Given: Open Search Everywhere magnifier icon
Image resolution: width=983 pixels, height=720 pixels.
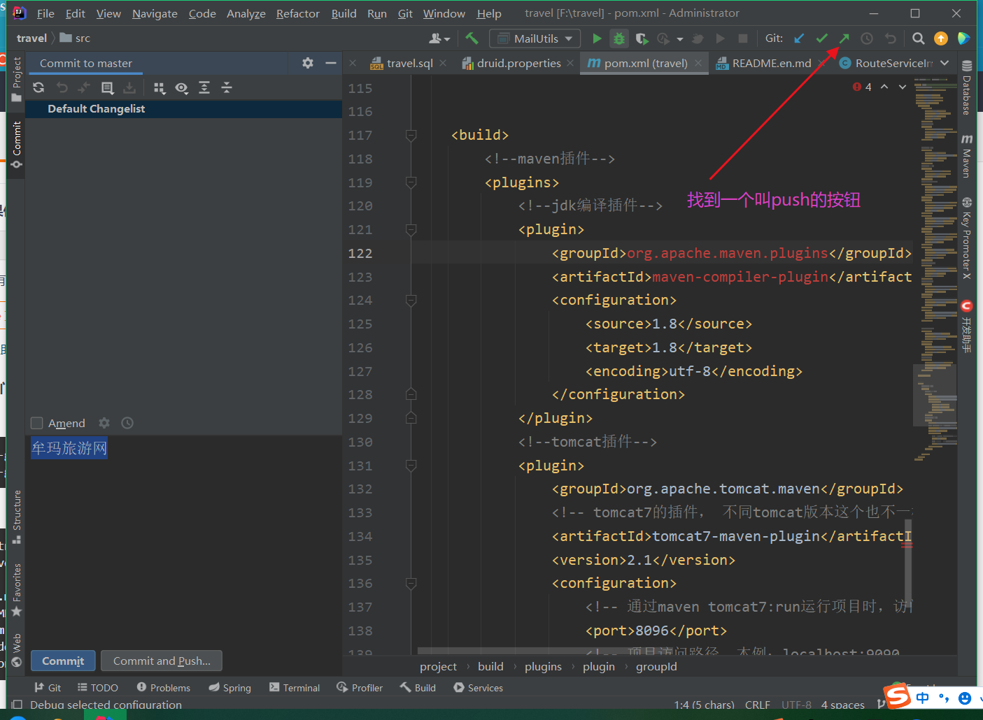Looking at the screenshot, I should pyautogui.click(x=919, y=38).
